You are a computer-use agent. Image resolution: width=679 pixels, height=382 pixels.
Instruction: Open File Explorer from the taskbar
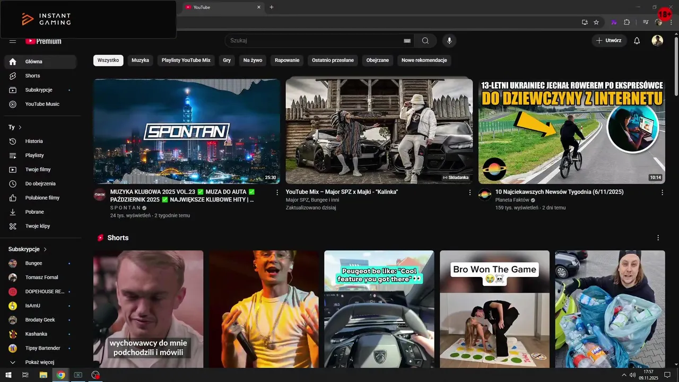point(43,375)
